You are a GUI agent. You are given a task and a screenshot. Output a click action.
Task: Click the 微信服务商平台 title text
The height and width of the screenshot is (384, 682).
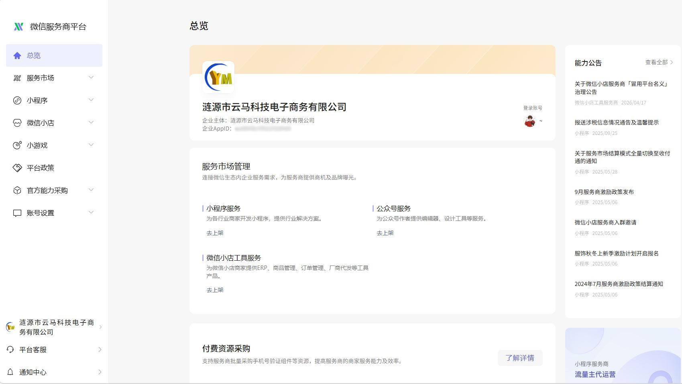58,27
